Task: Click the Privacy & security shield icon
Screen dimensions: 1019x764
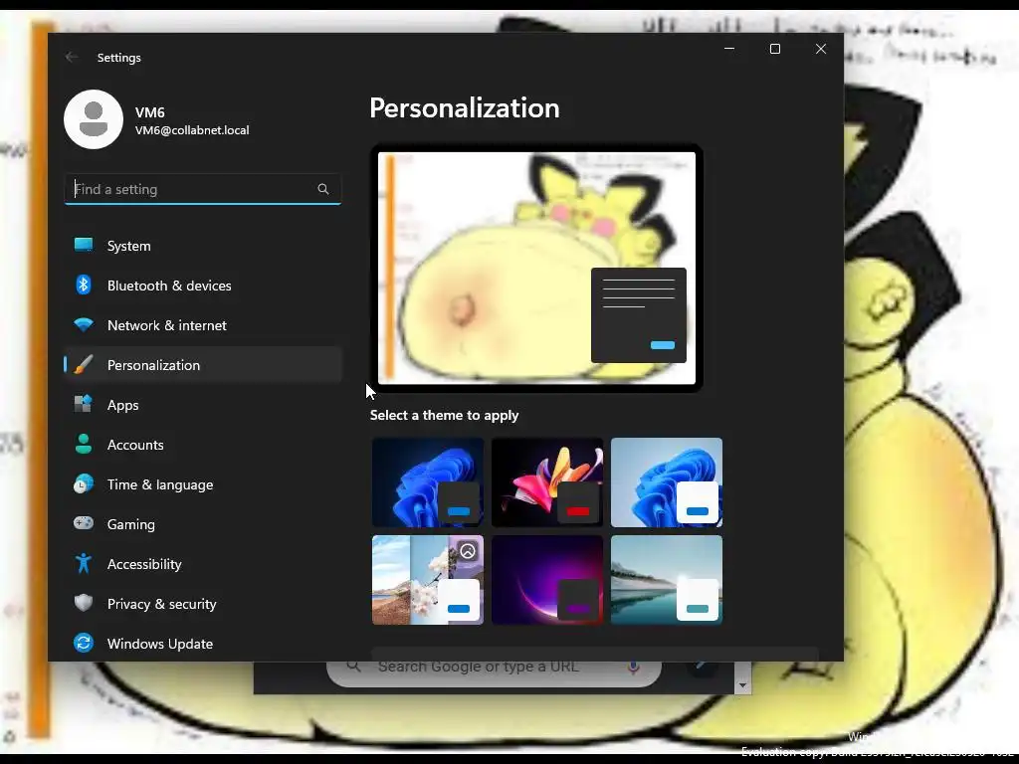Action: pyautogui.click(x=84, y=603)
